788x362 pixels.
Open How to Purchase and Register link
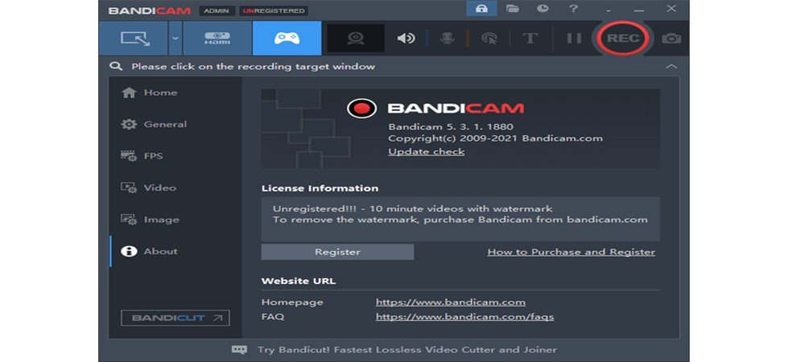(x=571, y=252)
